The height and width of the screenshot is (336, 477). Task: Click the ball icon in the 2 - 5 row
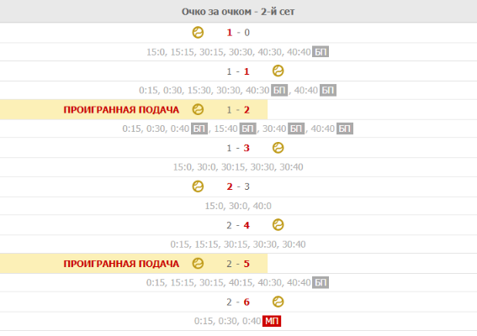(x=198, y=264)
